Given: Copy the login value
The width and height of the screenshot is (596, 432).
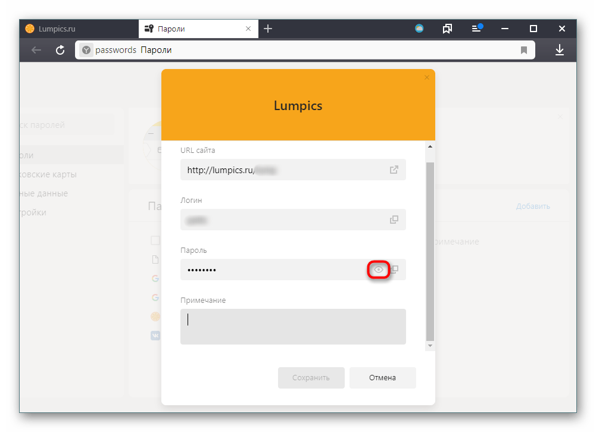Looking at the screenshot, I should (394, 220).
